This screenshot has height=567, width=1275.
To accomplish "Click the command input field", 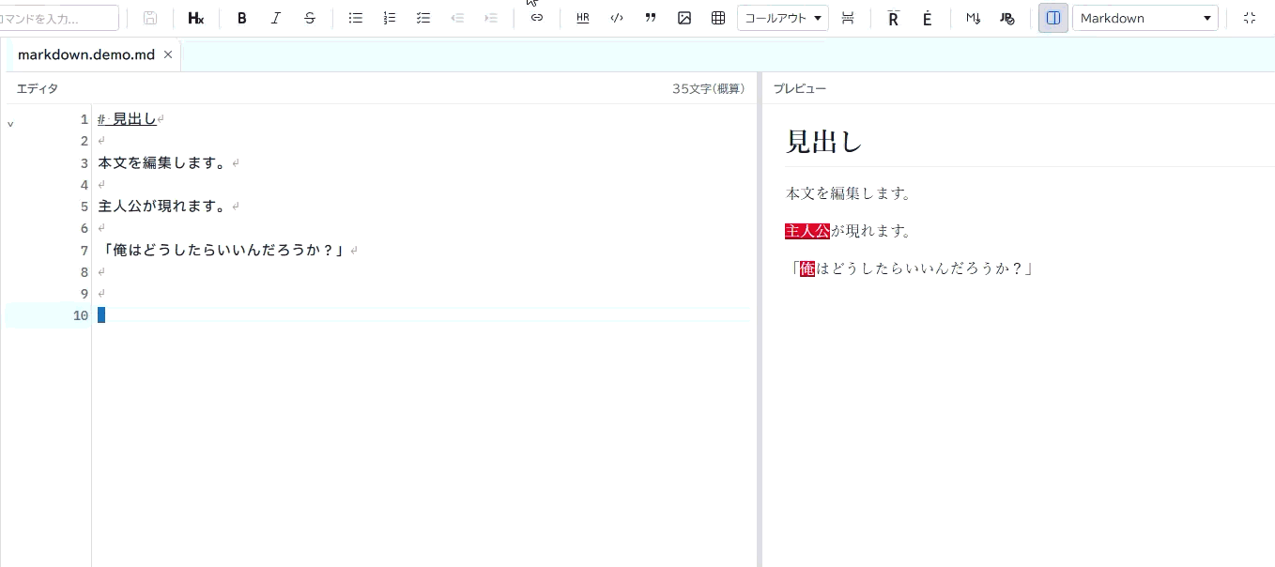I will coord(58,18).
